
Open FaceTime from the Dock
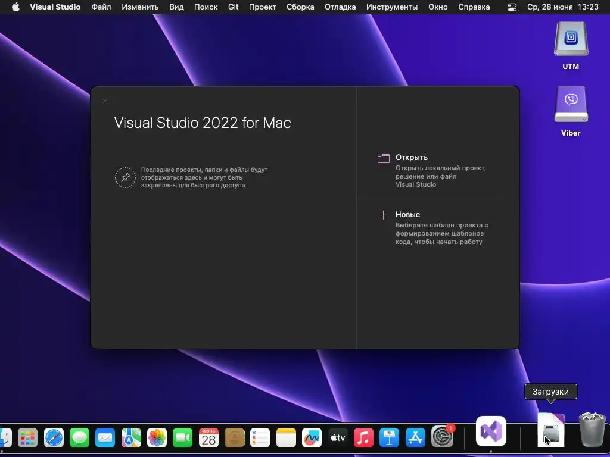182,438
